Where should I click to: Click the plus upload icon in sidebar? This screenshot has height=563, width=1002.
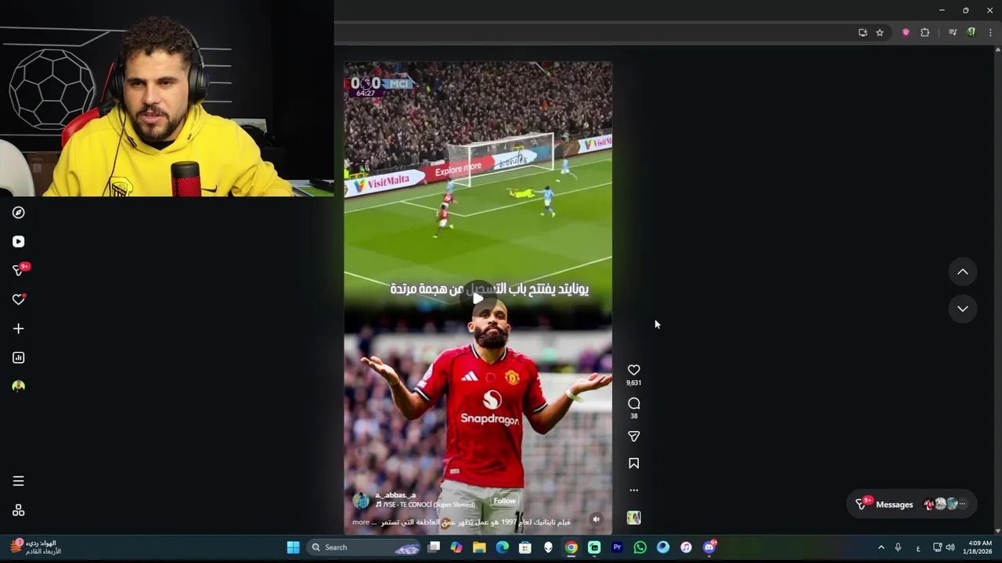pyautogui.click(x=18, y=328)
